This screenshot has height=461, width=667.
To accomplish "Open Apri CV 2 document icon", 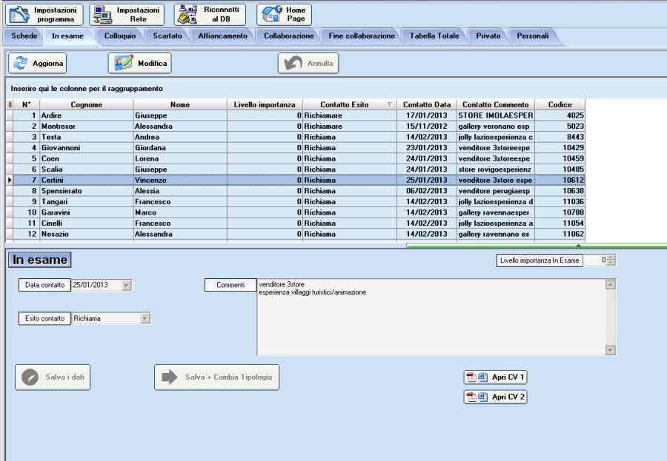I will click(x=482, y=397).
